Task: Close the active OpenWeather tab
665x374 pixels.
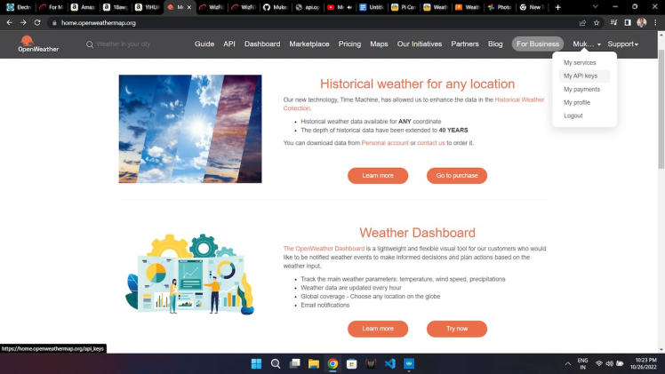Action: tap(189, 7)
